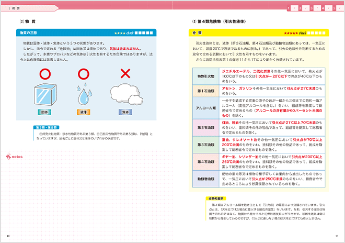Click the 1 概要 chapter tab
The image size is (345, 243).
click(x=30, y=8)
